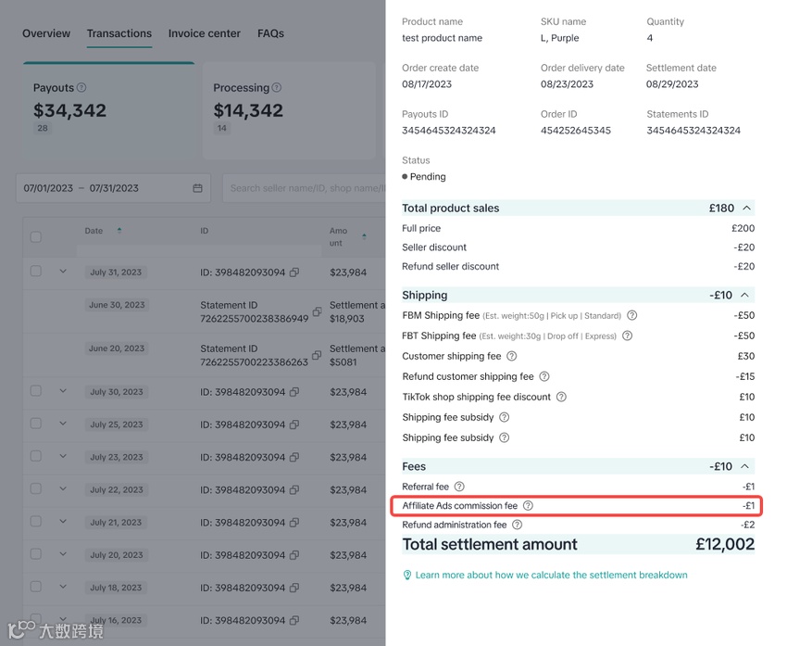
Task: Collapse the Shipping section
Action: coord(744,295)
